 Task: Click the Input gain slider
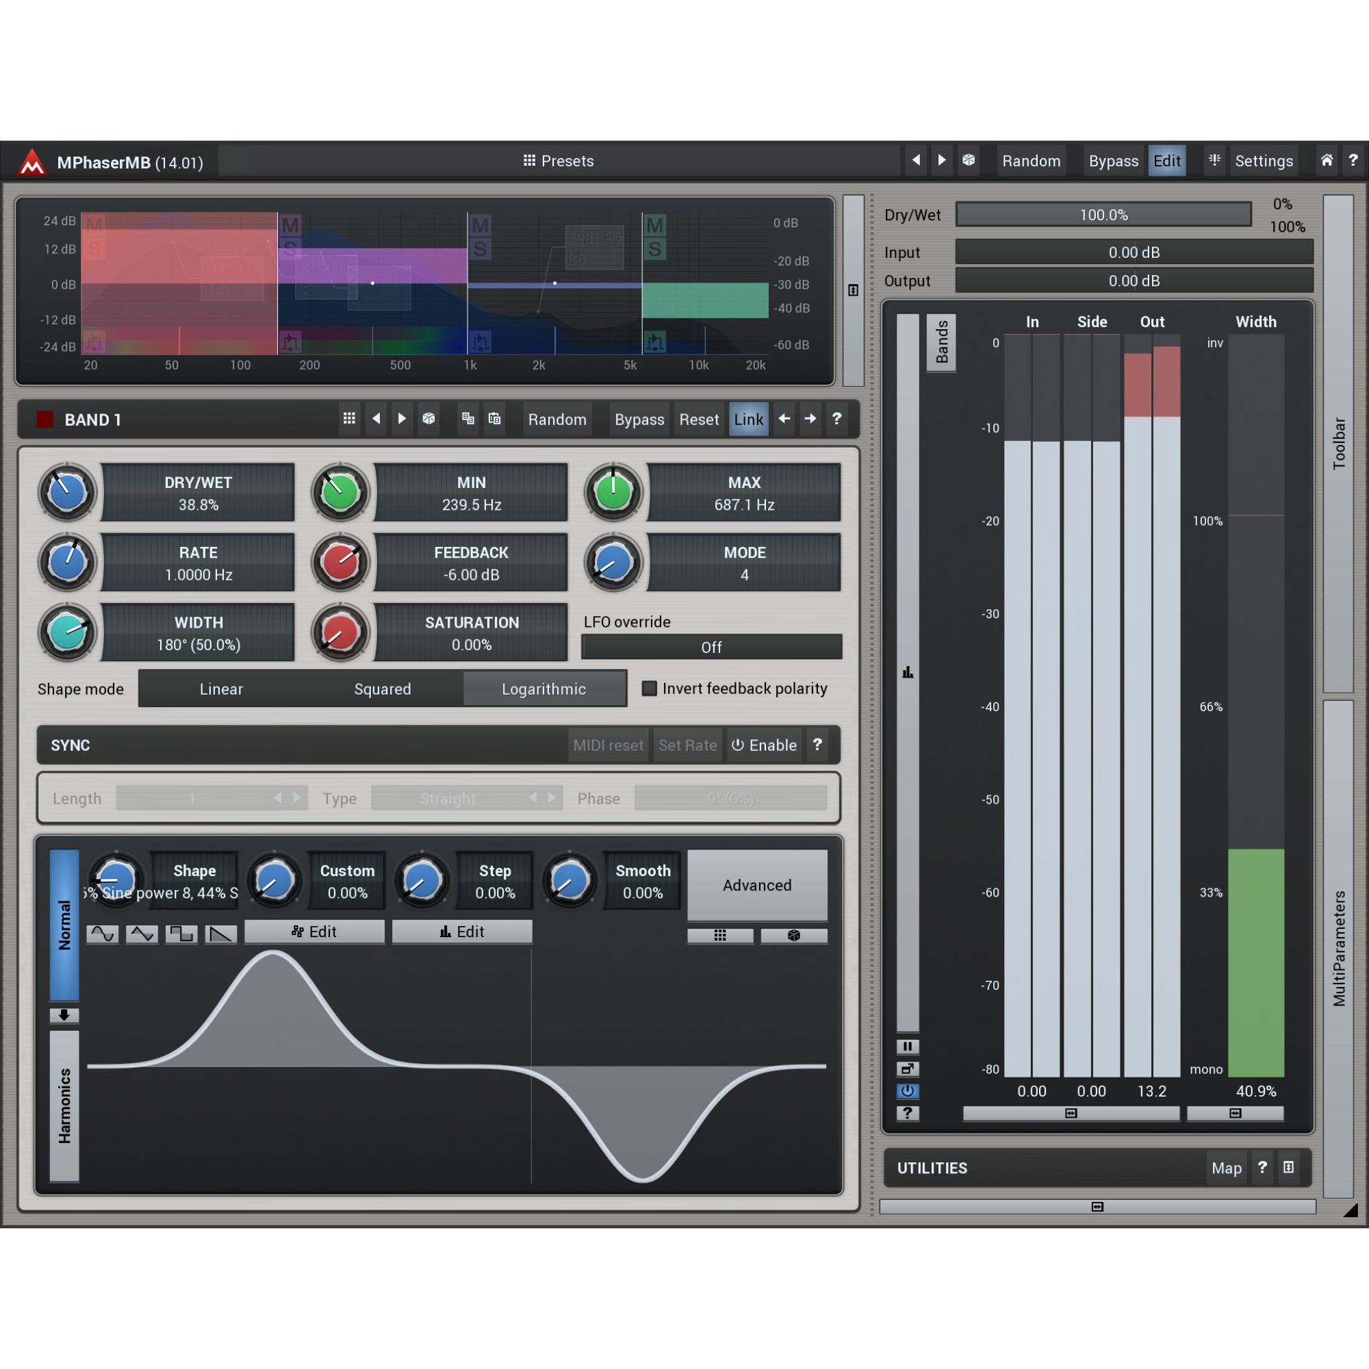(1134, 253)
